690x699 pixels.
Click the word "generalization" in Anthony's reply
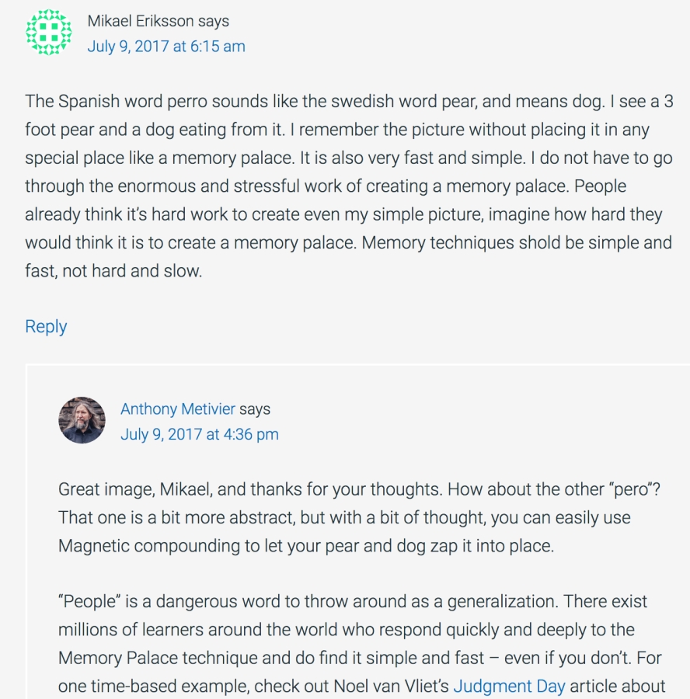(503, 601)
